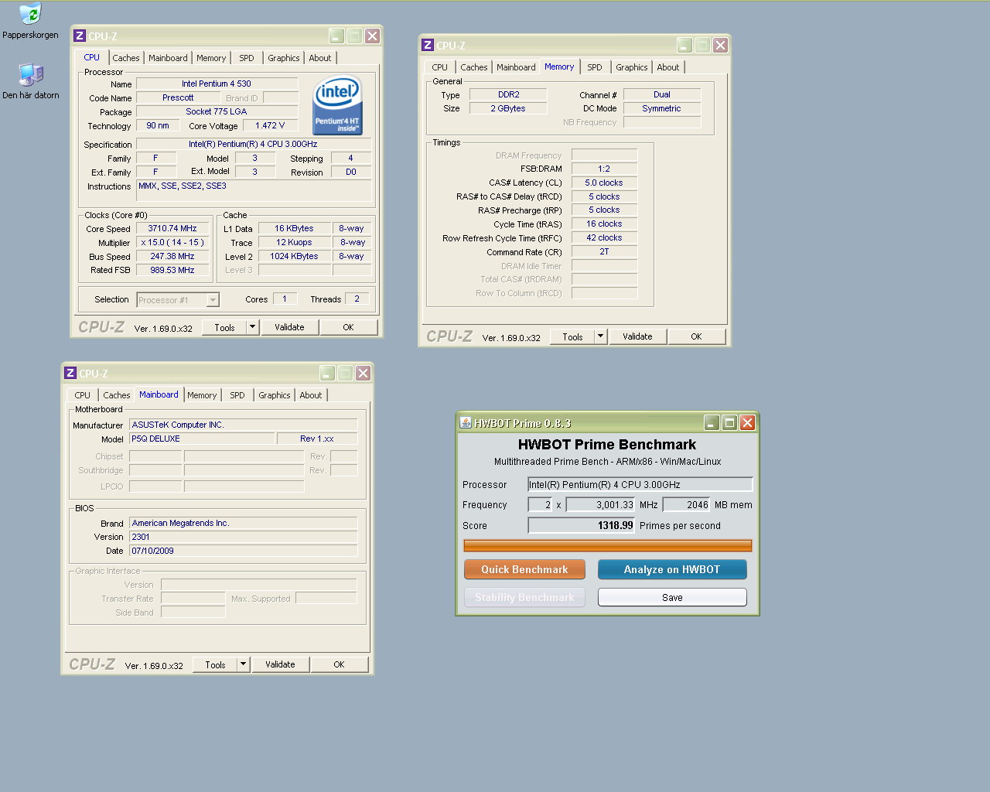Click OK button in CPU window
990x792 pixels.
[348, 327]
